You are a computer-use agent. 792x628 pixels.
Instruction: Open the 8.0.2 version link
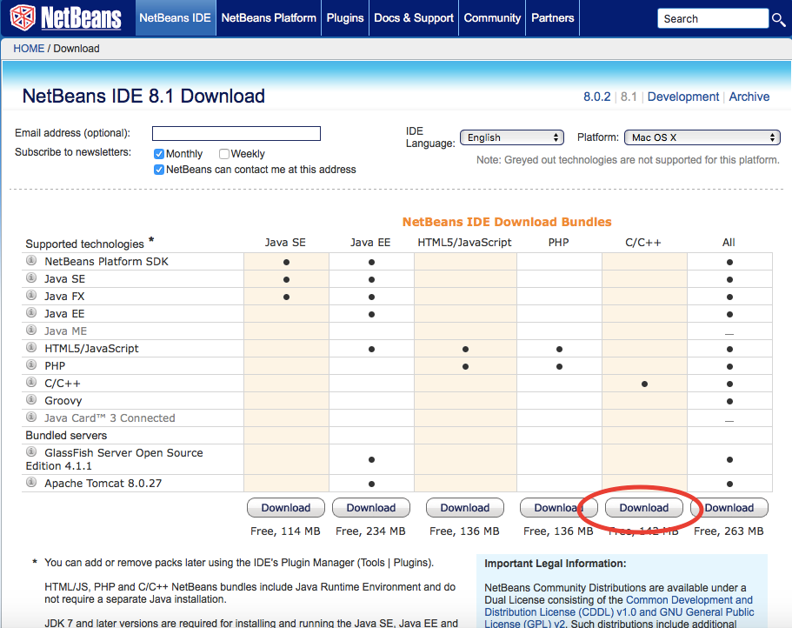pos(597,97)
